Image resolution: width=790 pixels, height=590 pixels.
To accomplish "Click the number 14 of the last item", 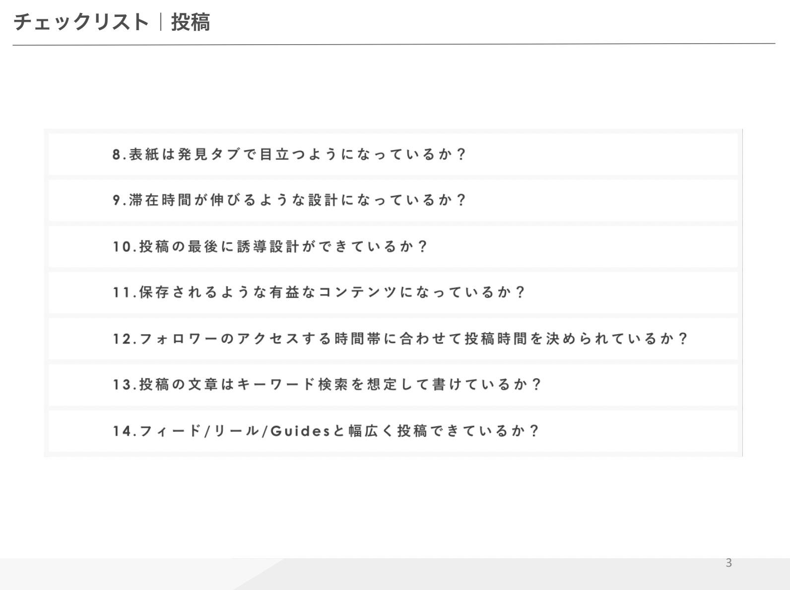I will pos(122,431).
